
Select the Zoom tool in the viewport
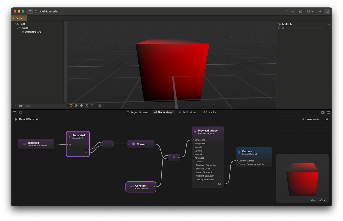tap(92, 106)
